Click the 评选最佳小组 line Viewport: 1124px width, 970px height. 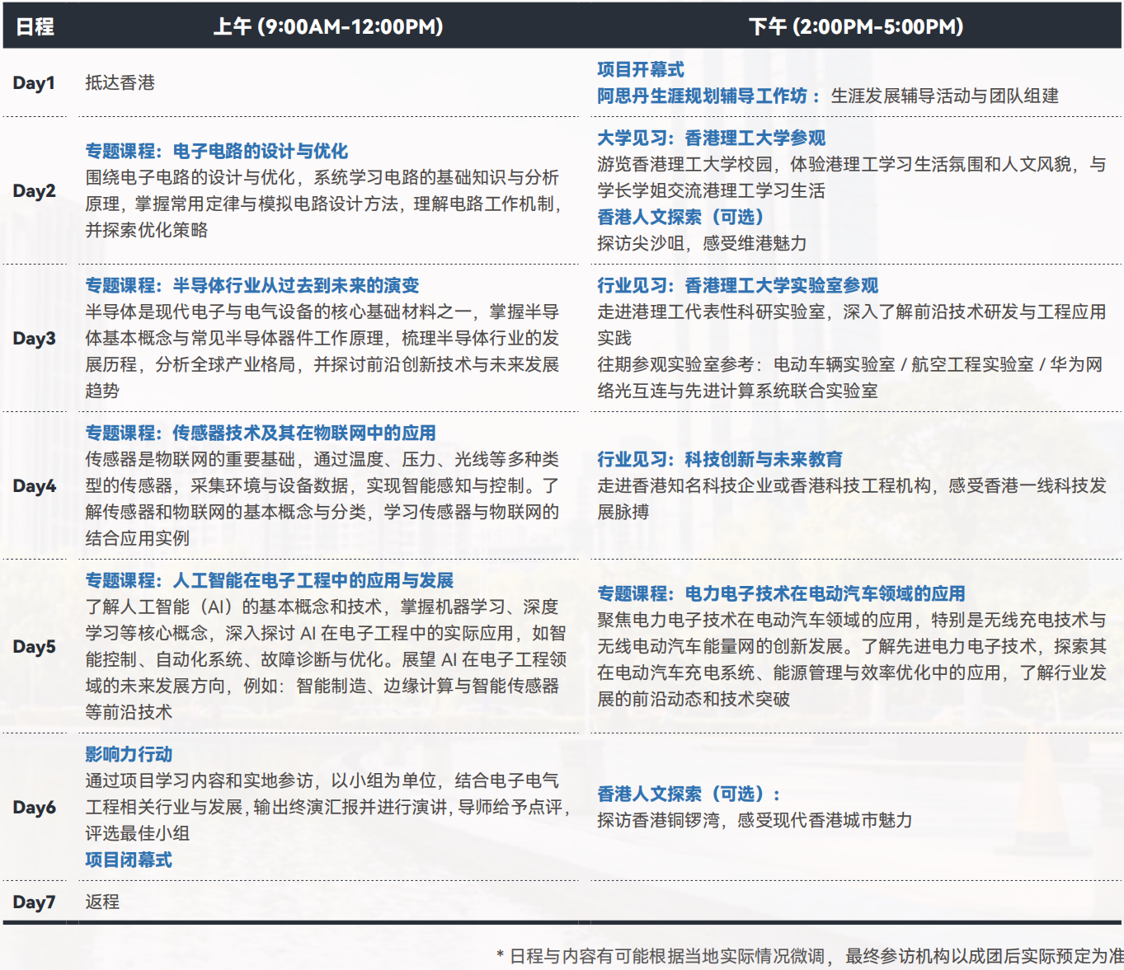138,834
